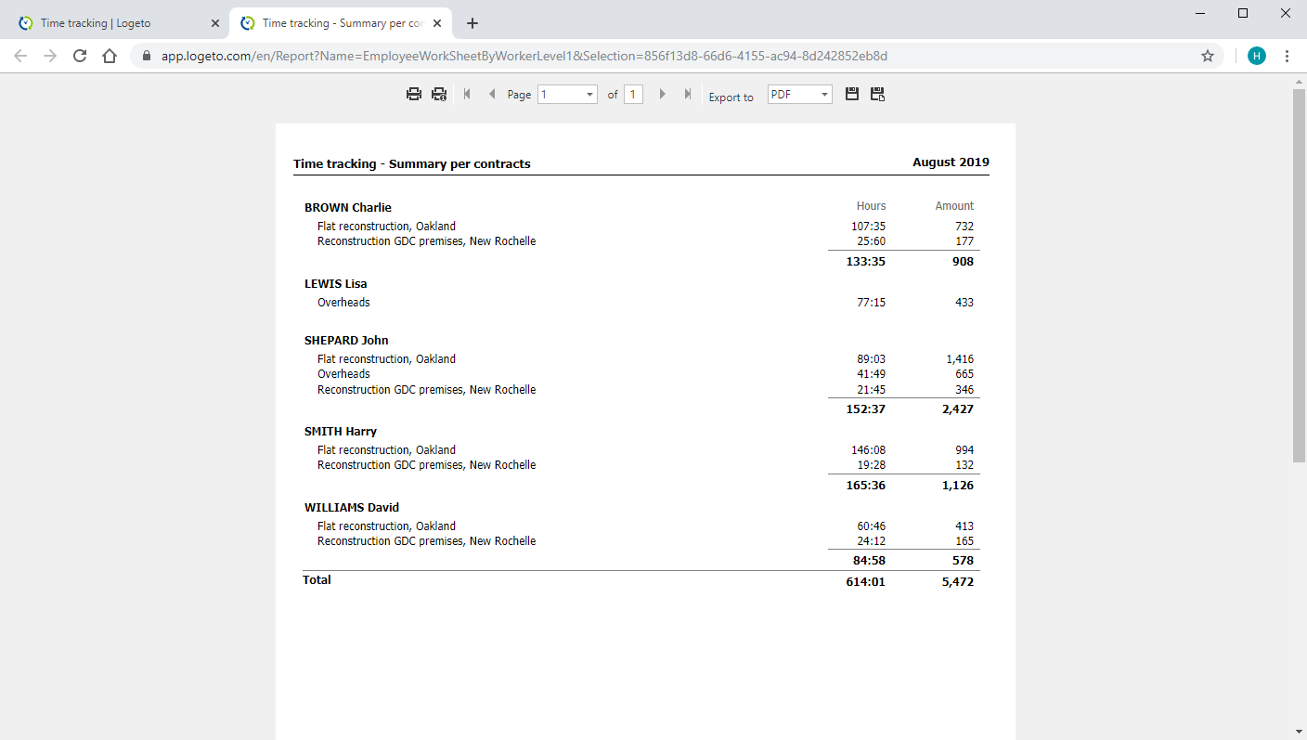This screenshot has width=1307, height=740.
Task: Select the BROWN Charlie heading
Action: coord(348,207)
